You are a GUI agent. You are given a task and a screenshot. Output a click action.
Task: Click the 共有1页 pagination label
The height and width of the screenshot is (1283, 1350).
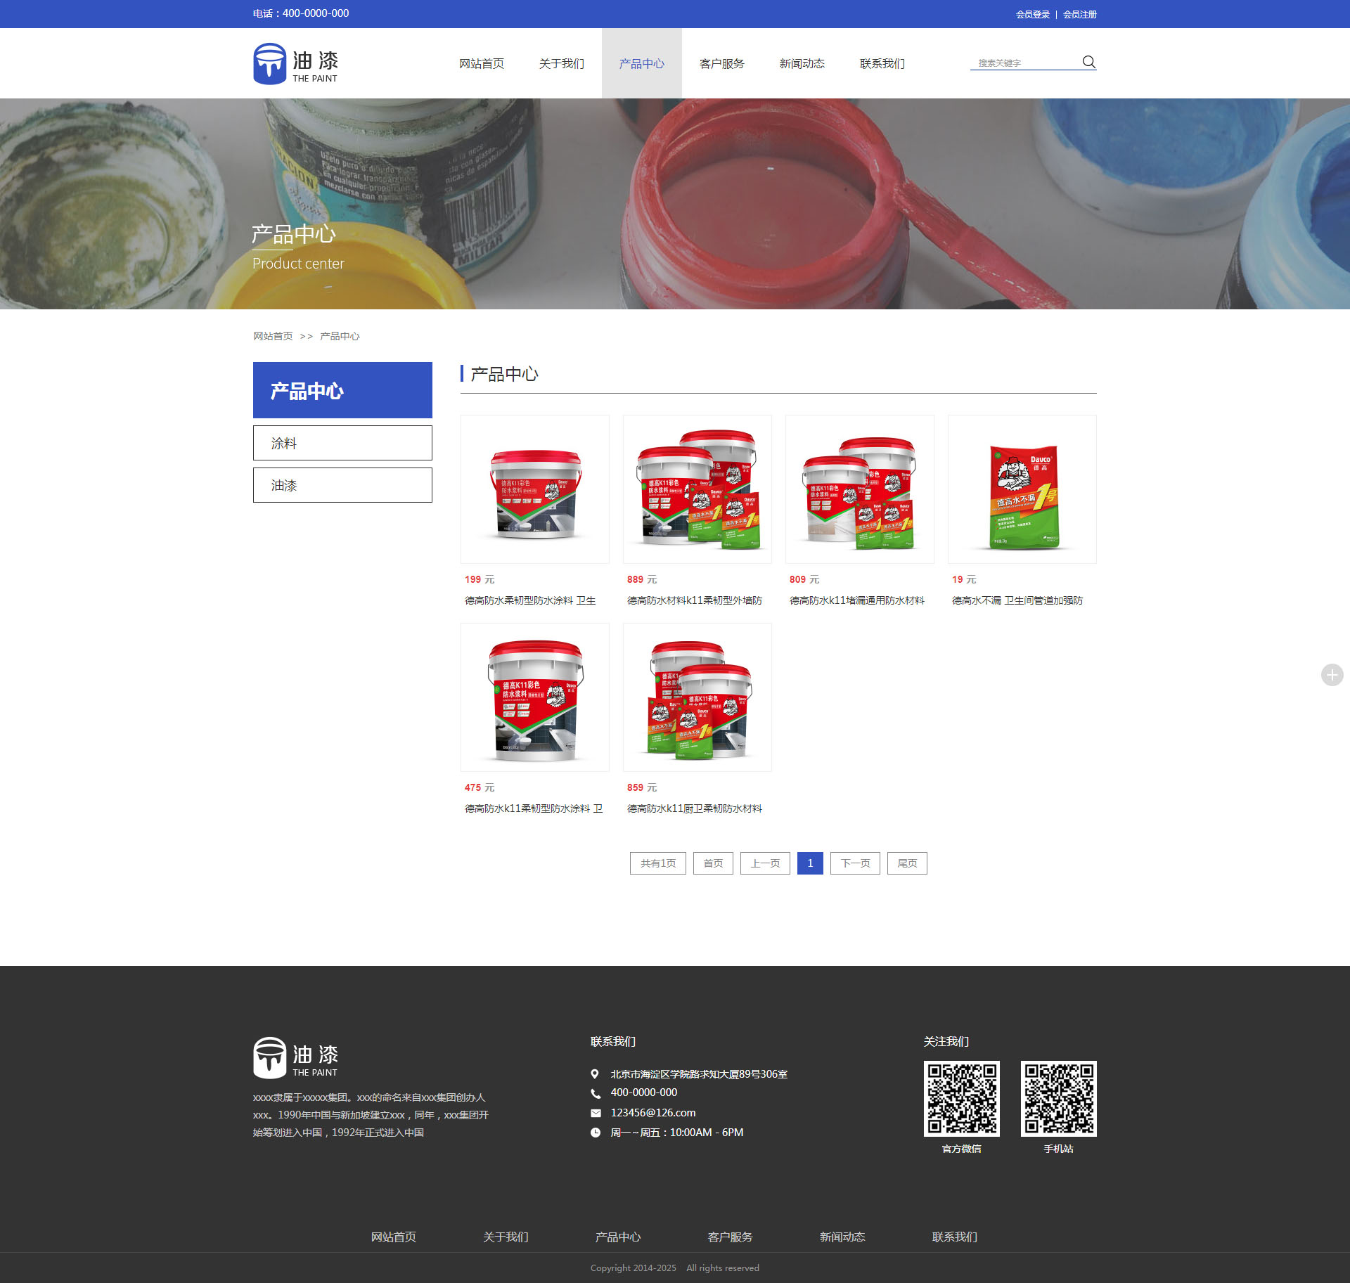pyautogui.click(x=658, y=863)
